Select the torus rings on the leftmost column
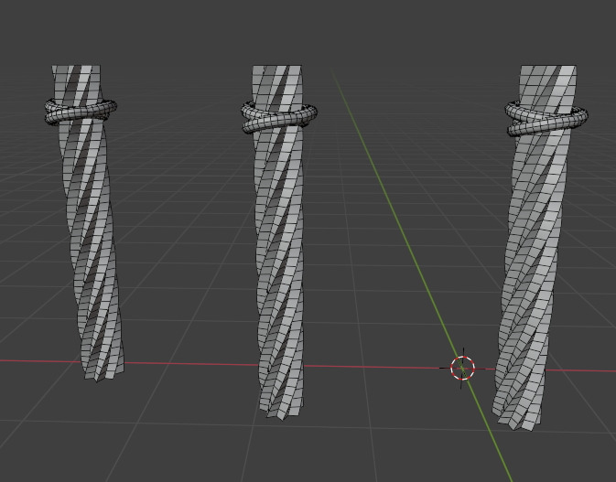 click(81, 112)
